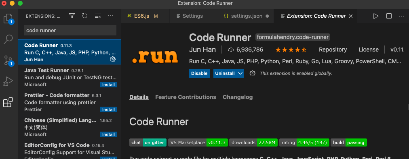Click the Run Code play icon
Viewport: 409px width, 159px height.
[x=375, y=16]
